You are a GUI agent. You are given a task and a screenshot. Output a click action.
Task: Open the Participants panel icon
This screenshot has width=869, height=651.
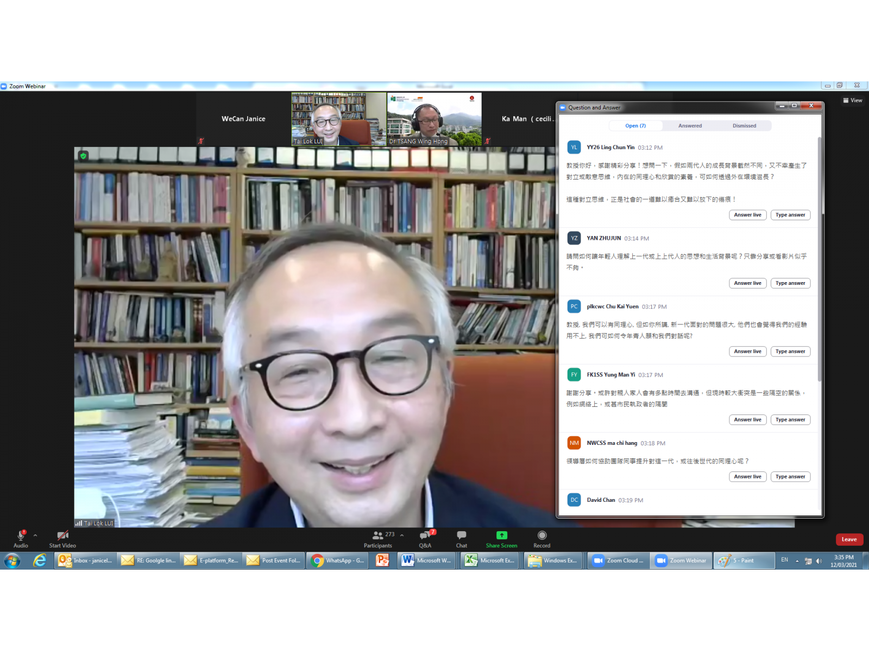click(x=377, y=536)
